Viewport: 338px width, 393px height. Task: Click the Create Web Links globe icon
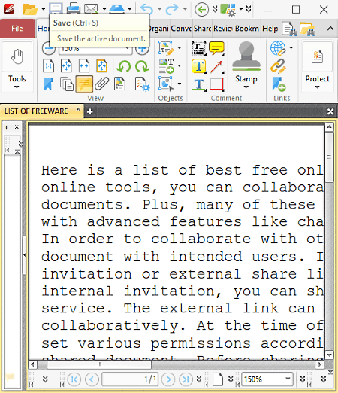(x=278, y=48)
